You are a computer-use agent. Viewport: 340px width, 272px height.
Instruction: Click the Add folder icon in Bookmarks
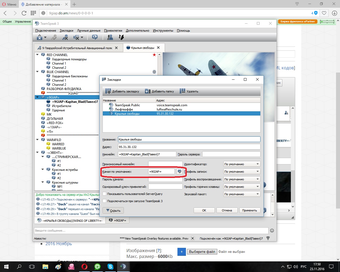pos(148,91)
